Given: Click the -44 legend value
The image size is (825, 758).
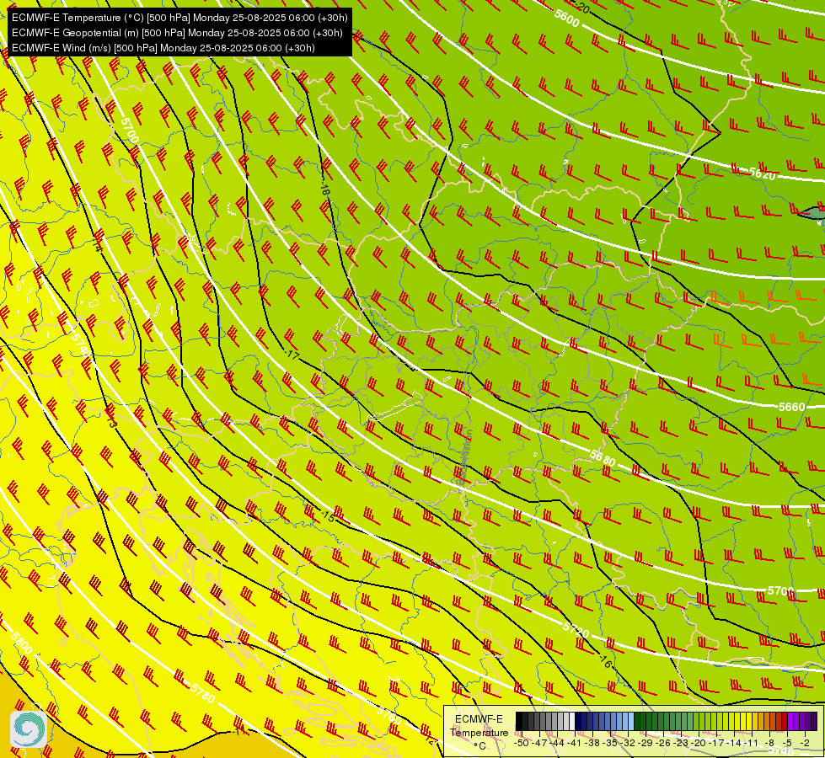Looking at the screenshot, I should pyautogui.click(x=557, y=743).
